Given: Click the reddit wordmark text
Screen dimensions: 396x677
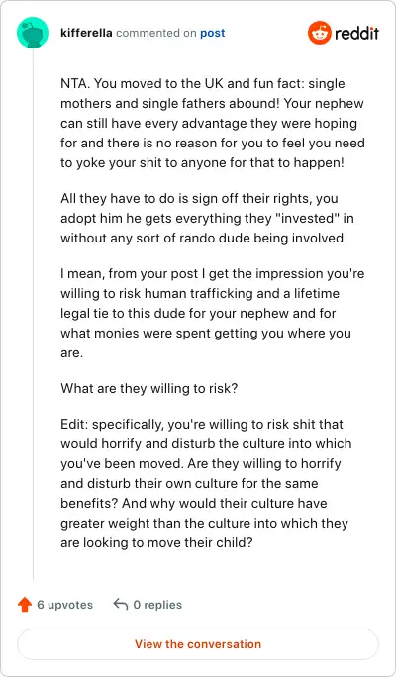Looking at the screenshot, I should pos(356,33).
